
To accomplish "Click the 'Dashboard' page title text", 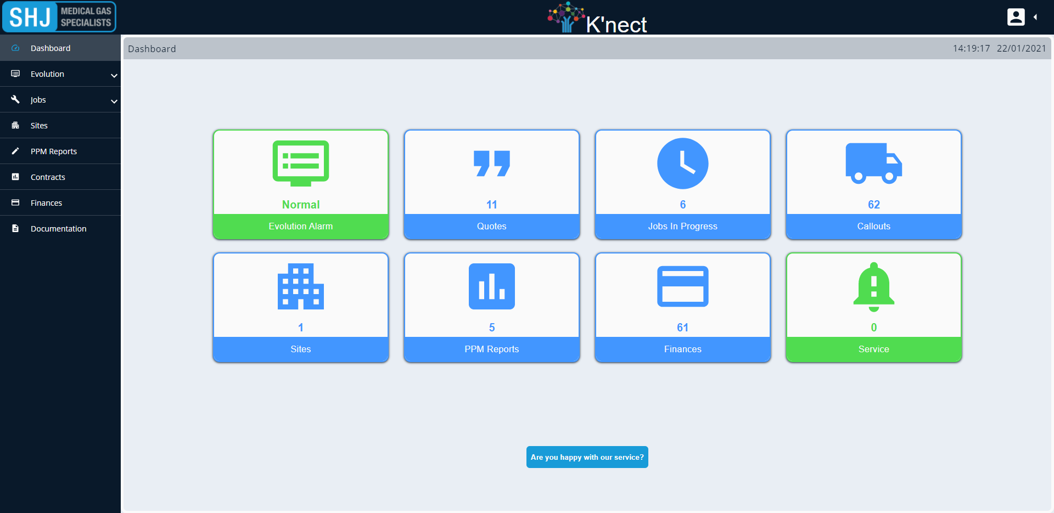I will pyautogui.click(x=152, y=49).
